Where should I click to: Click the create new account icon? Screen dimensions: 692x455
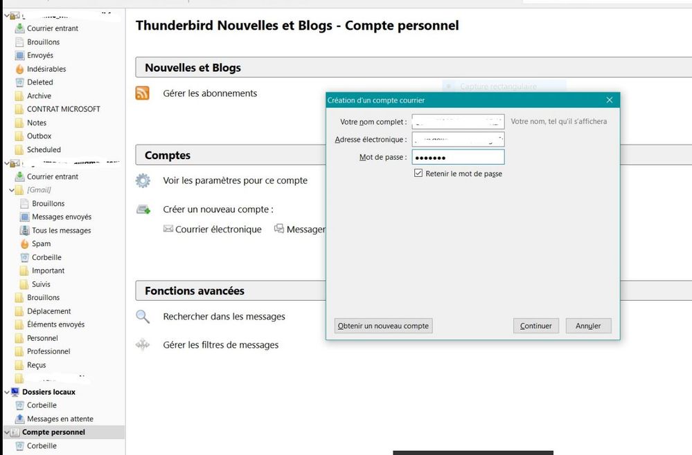coord(143,210)
